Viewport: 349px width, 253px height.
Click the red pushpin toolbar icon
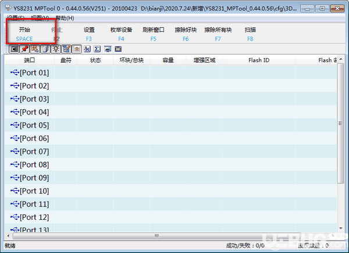tap(24, 49)
